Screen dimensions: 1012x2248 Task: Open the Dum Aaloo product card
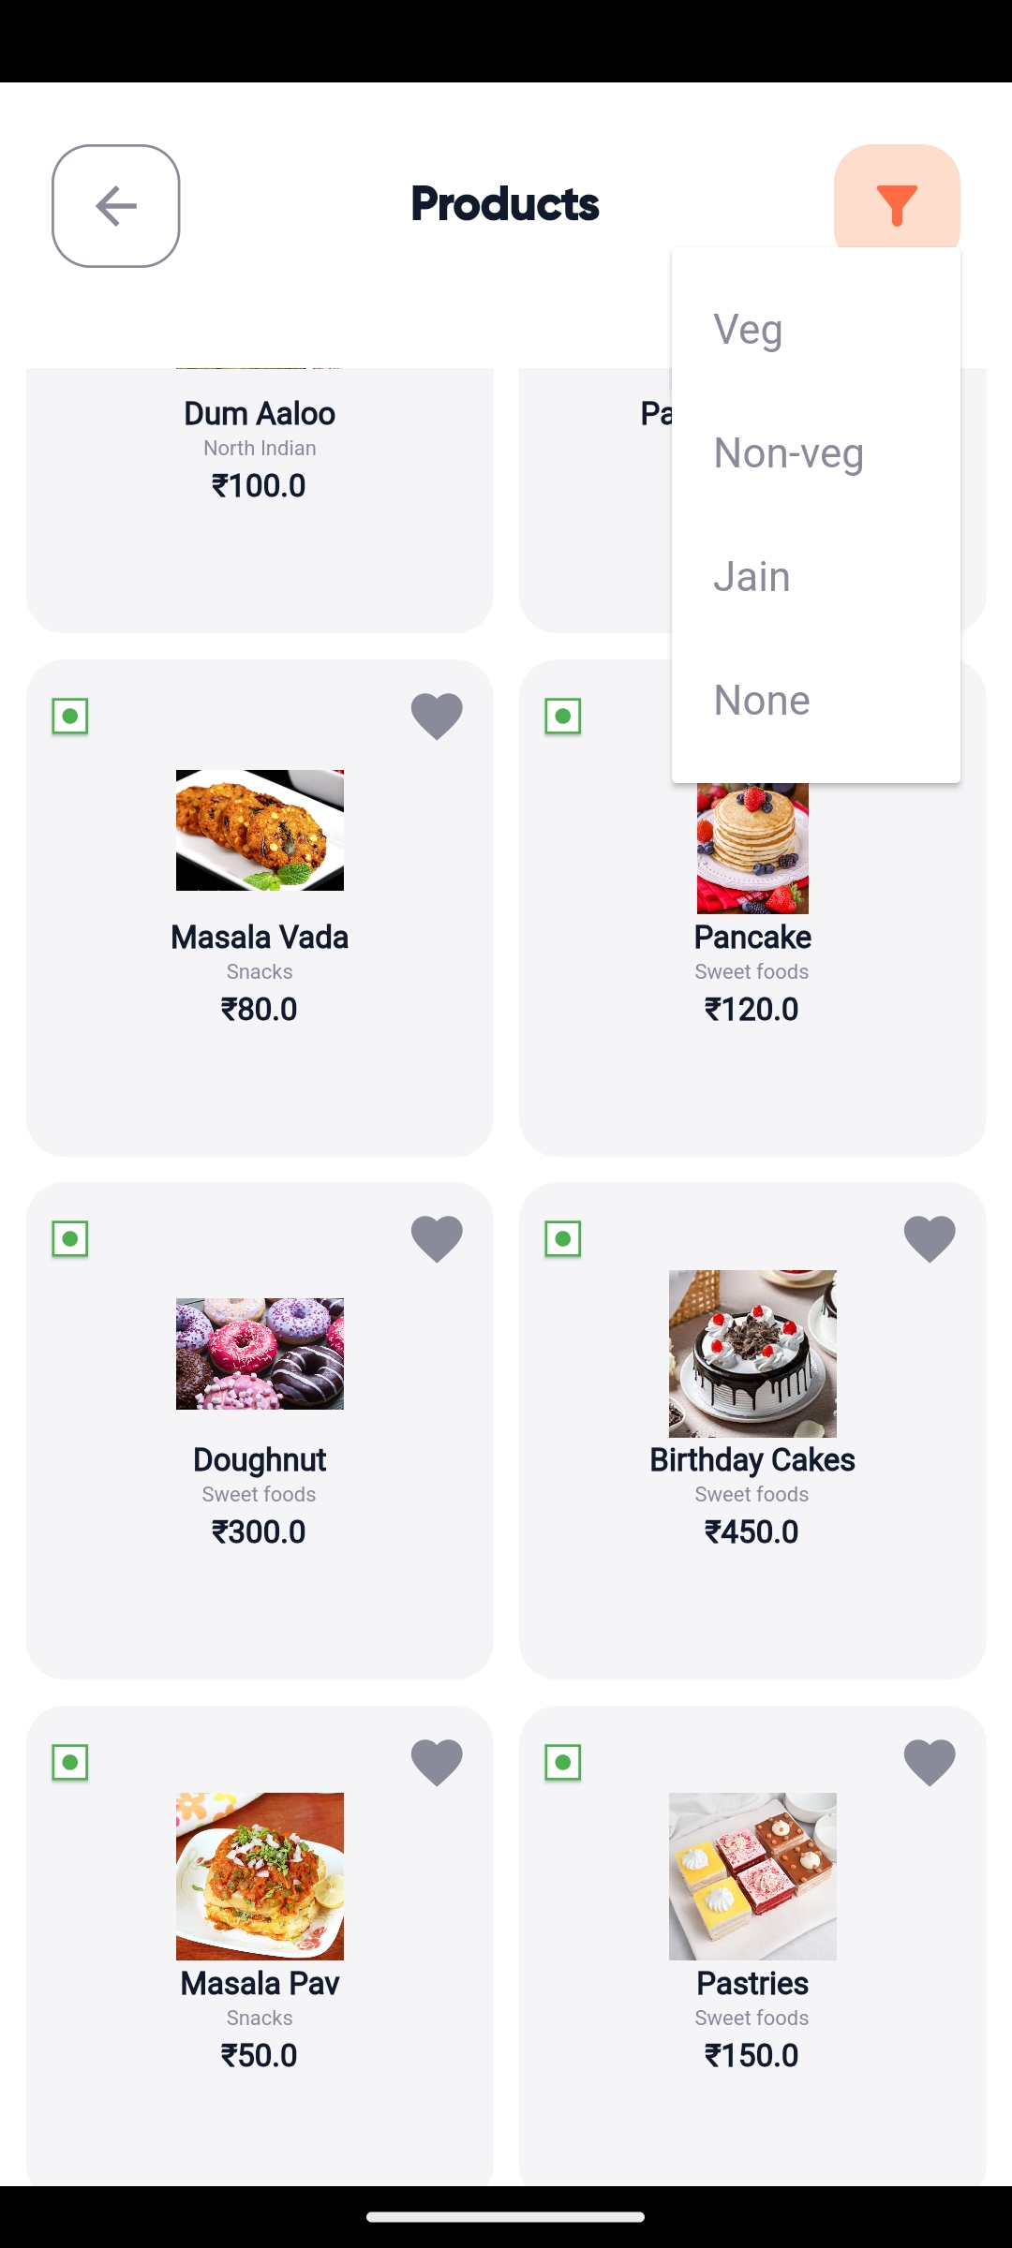[x=260, y=496]
